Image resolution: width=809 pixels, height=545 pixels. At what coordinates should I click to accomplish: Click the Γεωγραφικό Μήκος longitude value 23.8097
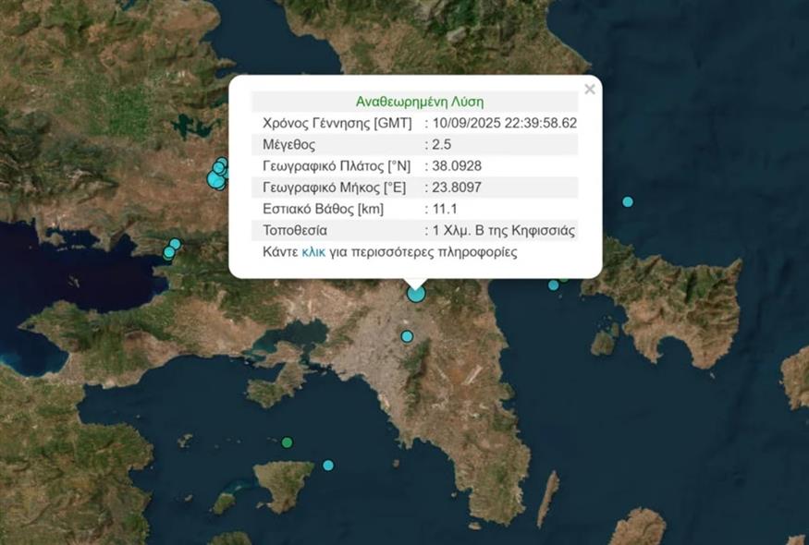tap(457, 187)
